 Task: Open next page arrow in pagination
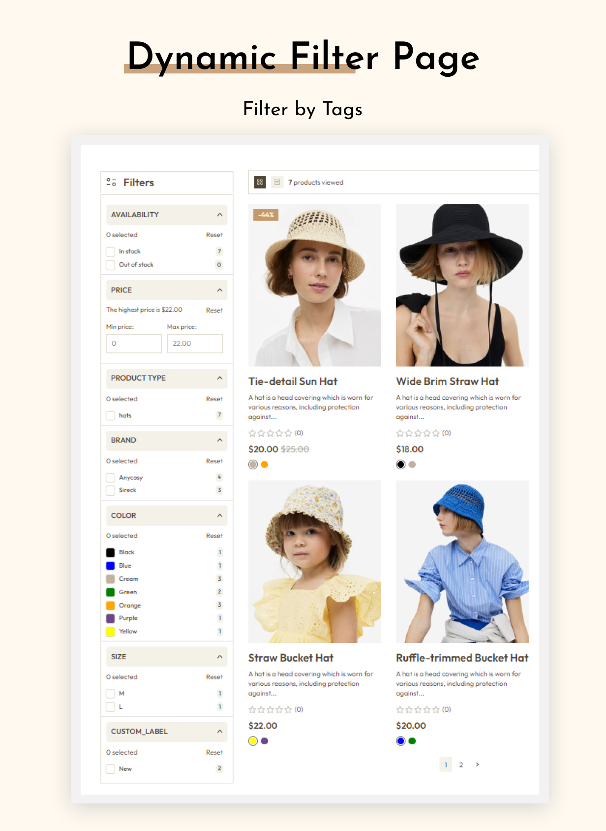click(477, 765)
